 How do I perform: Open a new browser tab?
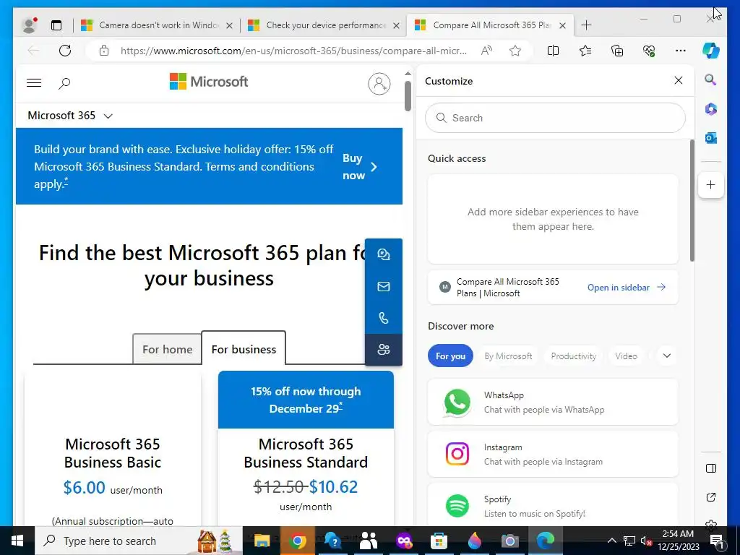(x=586, y=25)
